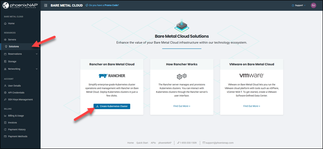Click the Promo Code link in header
Image resolution: width=323 pixels, height=149 pixels.
(x=112, y=5)
